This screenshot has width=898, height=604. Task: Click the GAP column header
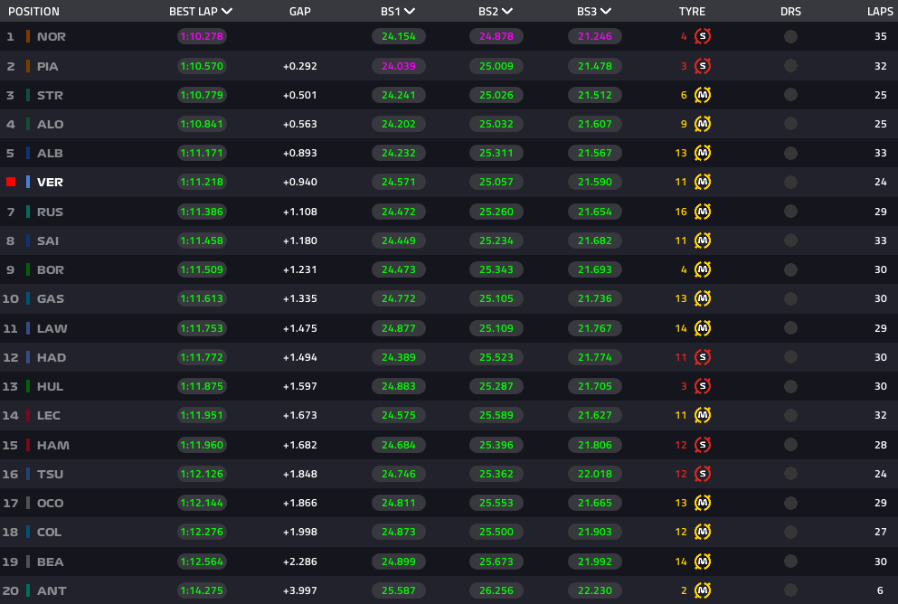(x=300, y=12)
